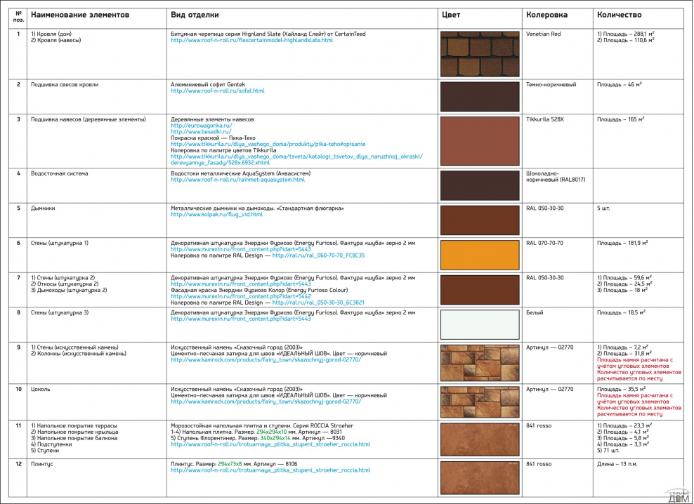Select the white Белый color swatch

tap(480, 324)
